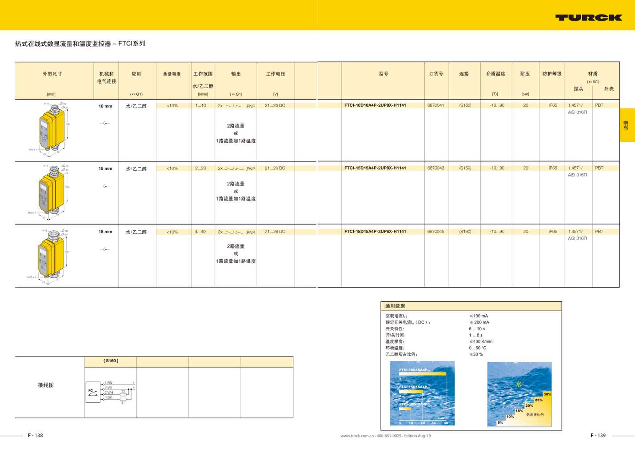Select model FTCI-10D10A4P-2UP8X-H1141
This screenshot has height=449, width=635.
[x=375, y=105]
